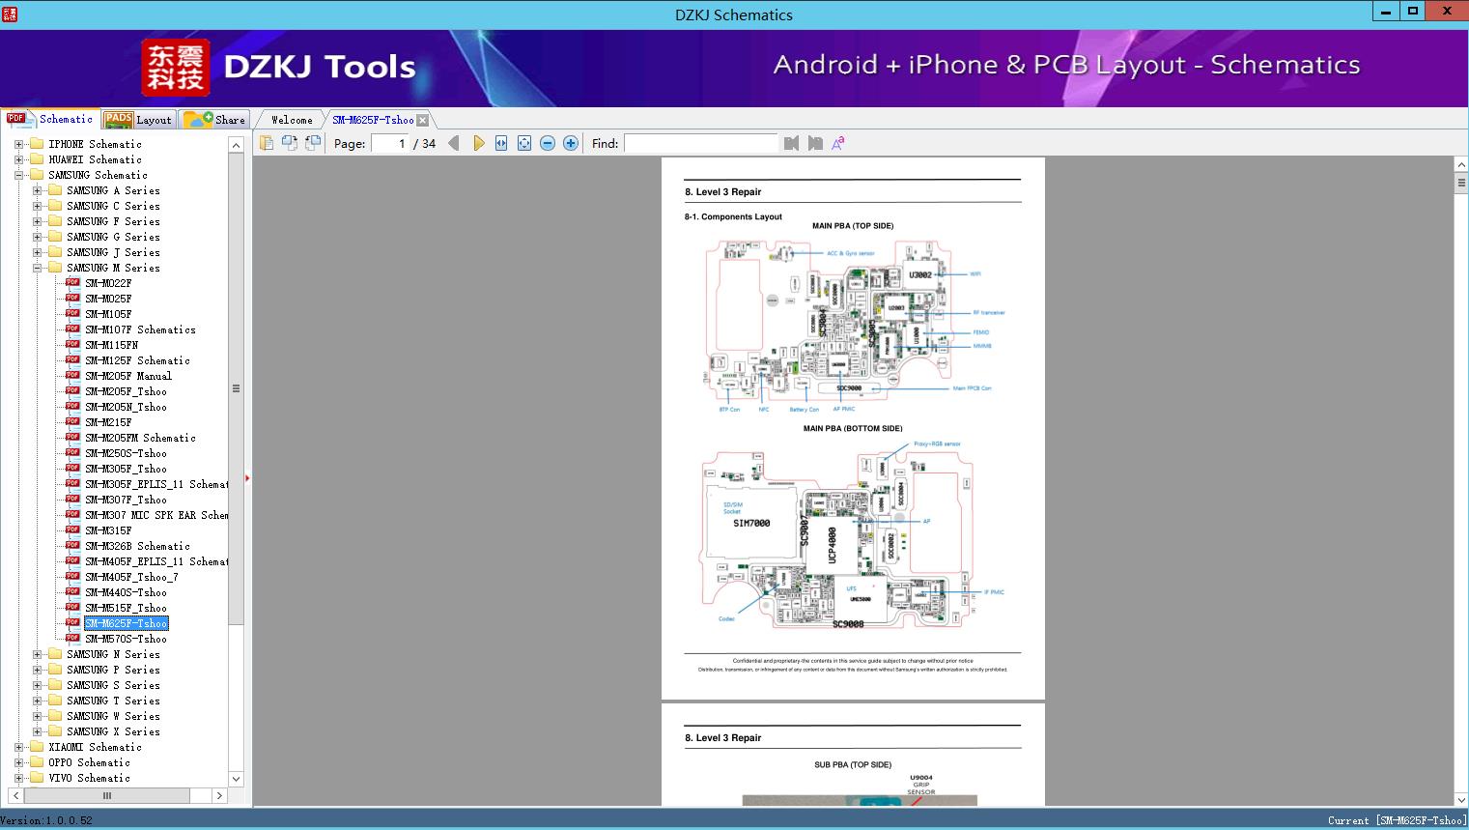Click the document viewer scroll-down arrow
This screenshot has height=830, width=1469.
pyautogui.click(x=1461, y=799)
